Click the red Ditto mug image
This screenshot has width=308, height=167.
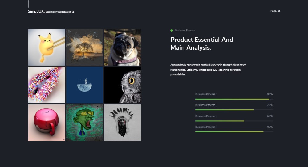click(47, 123)
